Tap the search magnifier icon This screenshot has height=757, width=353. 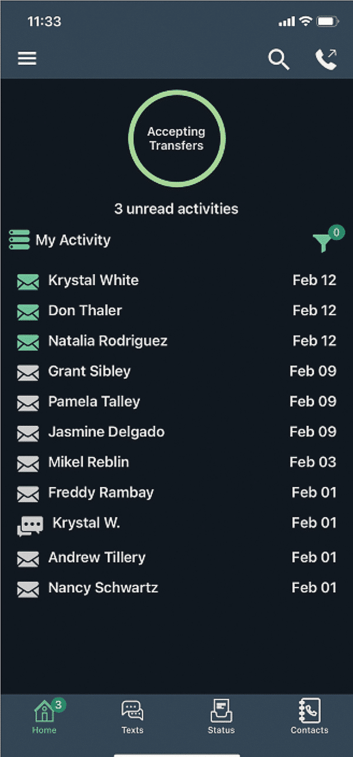tap(278, 59)
